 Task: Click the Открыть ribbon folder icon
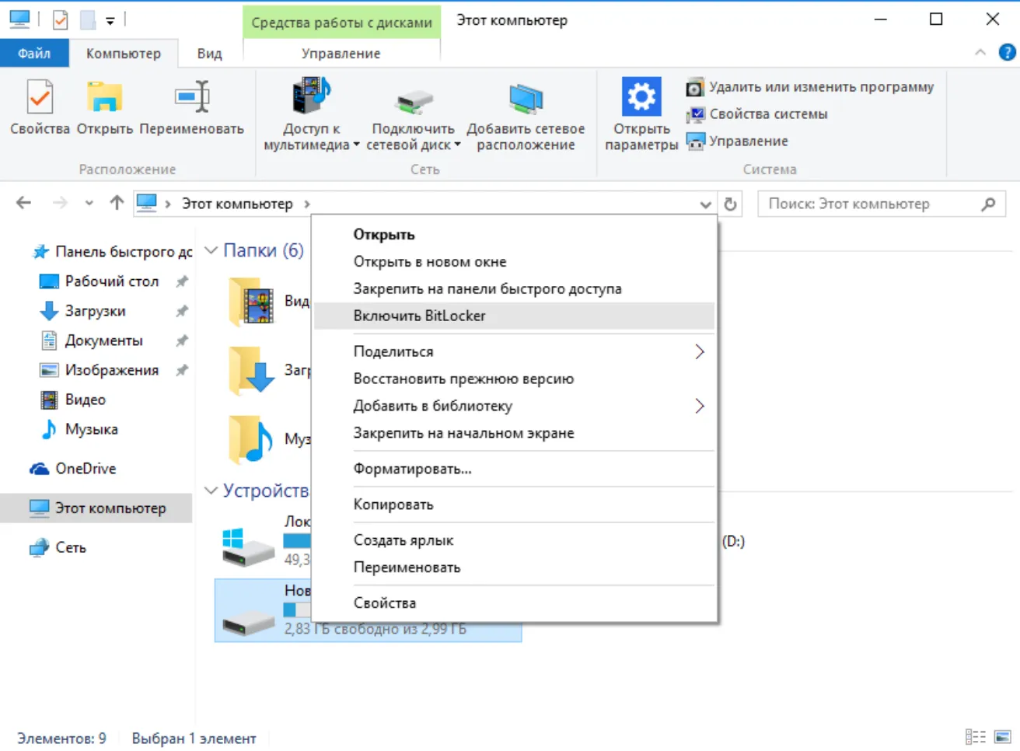pos(105,98)
